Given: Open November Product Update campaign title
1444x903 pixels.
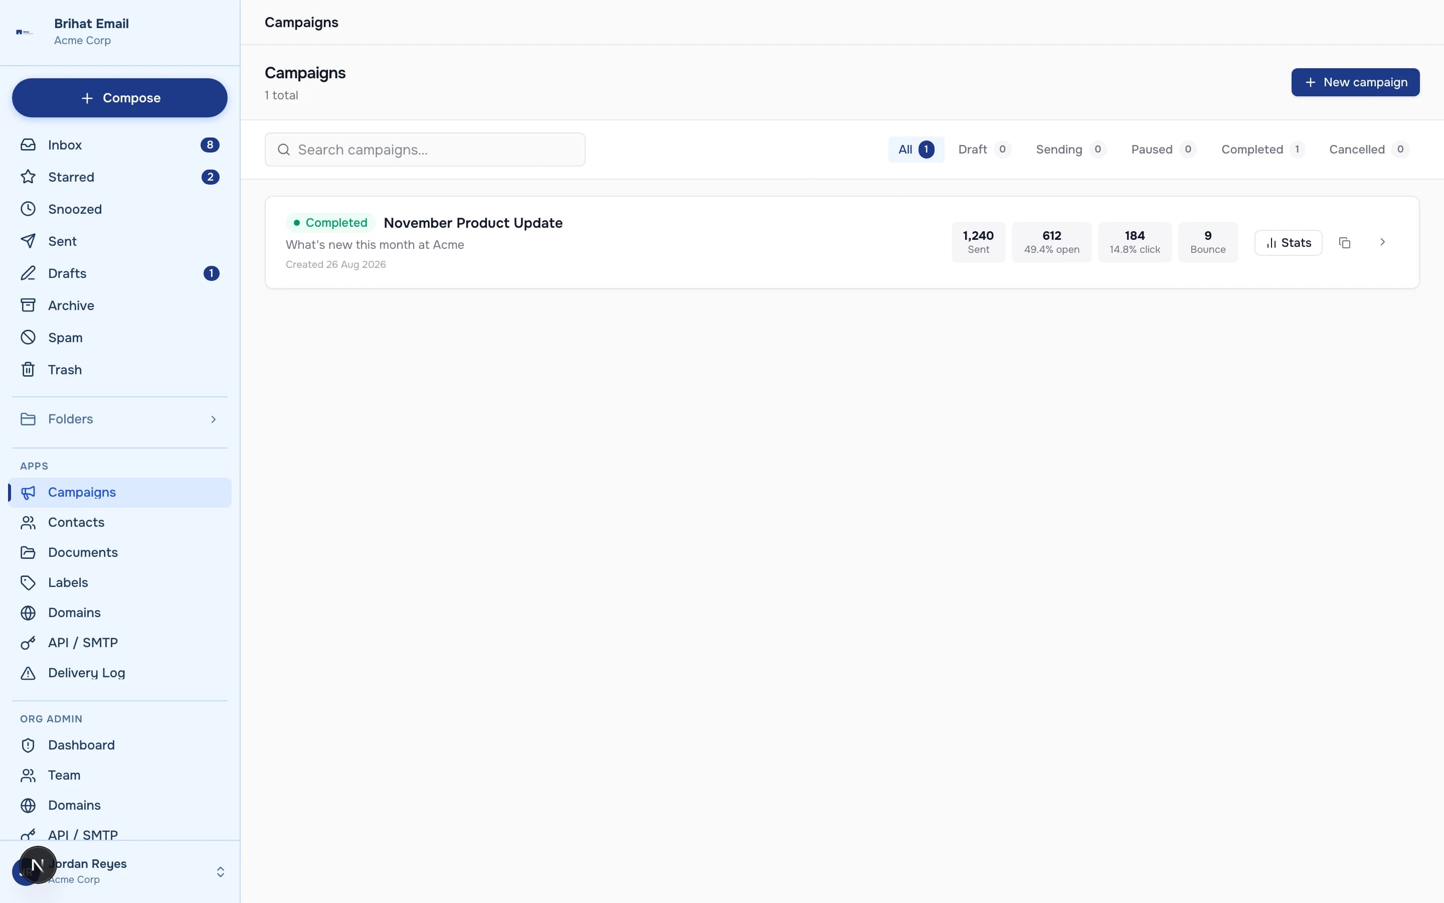Looking at the screenshot, I should (473, 223).
